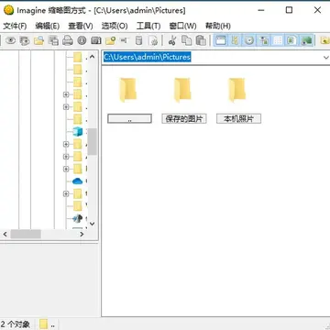Toggle the yellow tree-structure view button

[x=235, y=40]
